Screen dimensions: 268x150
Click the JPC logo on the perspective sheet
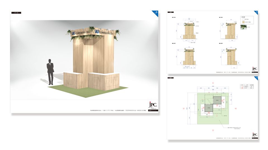(153, 105)
